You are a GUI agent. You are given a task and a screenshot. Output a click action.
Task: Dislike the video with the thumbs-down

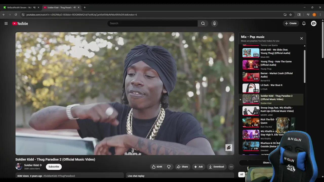coord(169,167)
